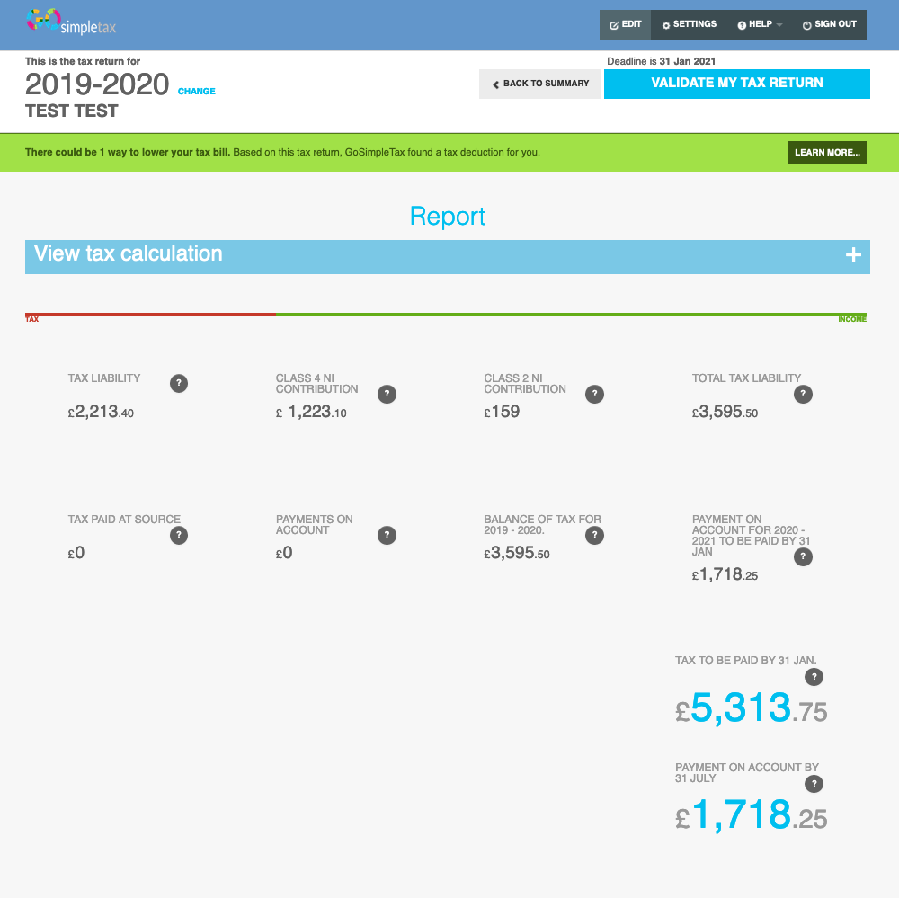Open help tooltip for Balance of Tax 2019-2020
Image resolution: width=899 pixels, height=898 pixels.
point(594,535)
